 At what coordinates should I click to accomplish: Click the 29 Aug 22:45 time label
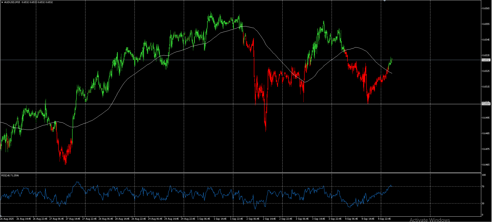[188, 219]
